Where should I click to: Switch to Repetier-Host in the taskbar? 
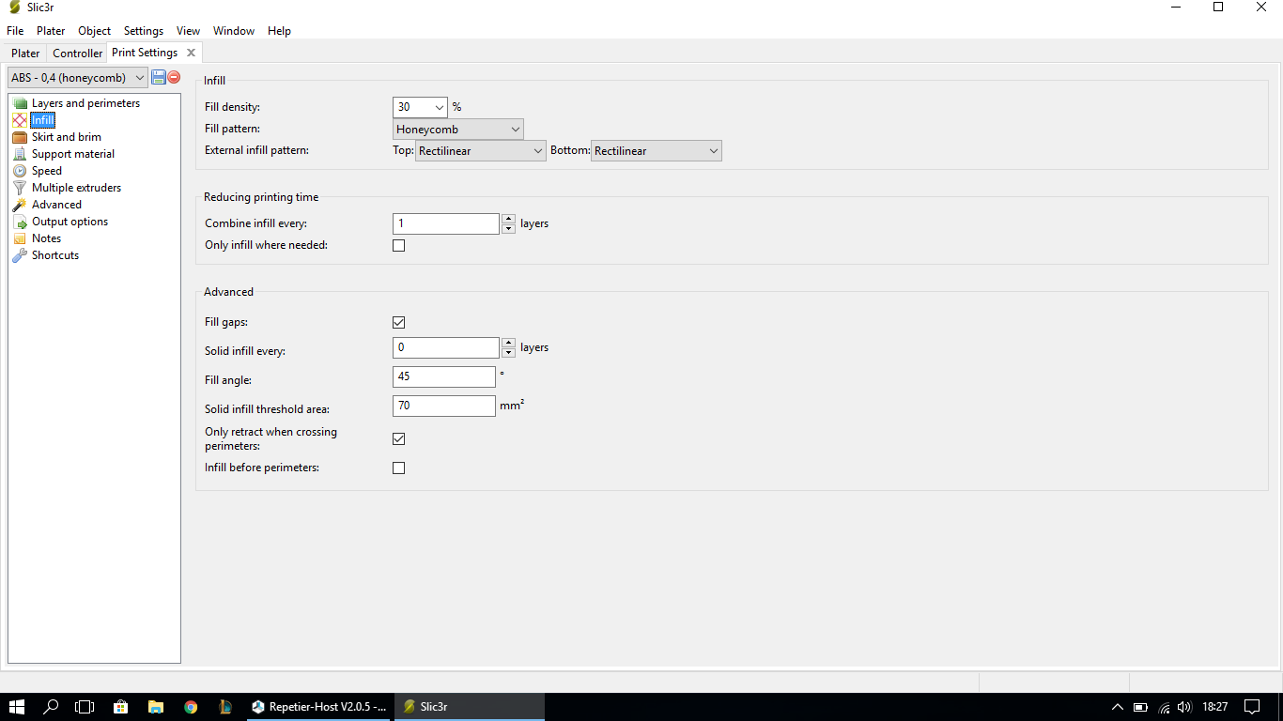(x=319, y=707)
